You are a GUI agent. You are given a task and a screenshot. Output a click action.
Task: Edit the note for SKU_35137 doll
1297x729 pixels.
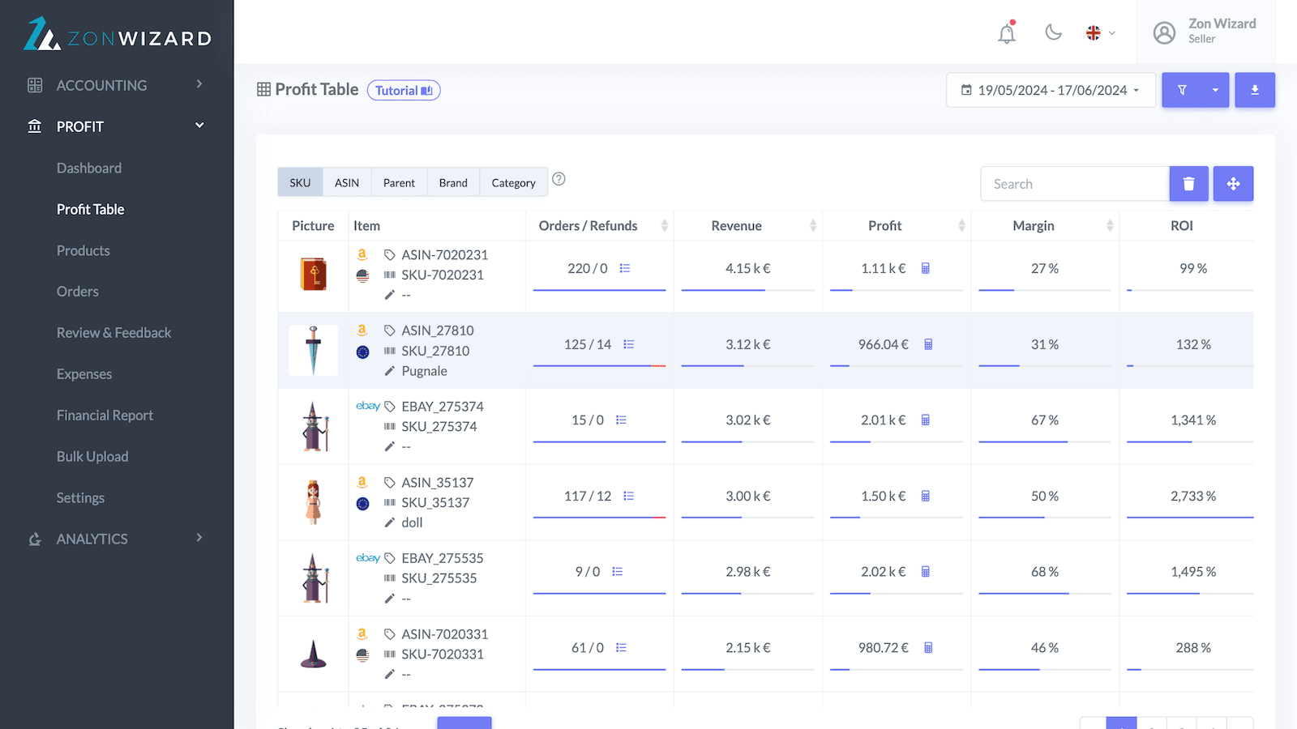[x=390, y=522]
